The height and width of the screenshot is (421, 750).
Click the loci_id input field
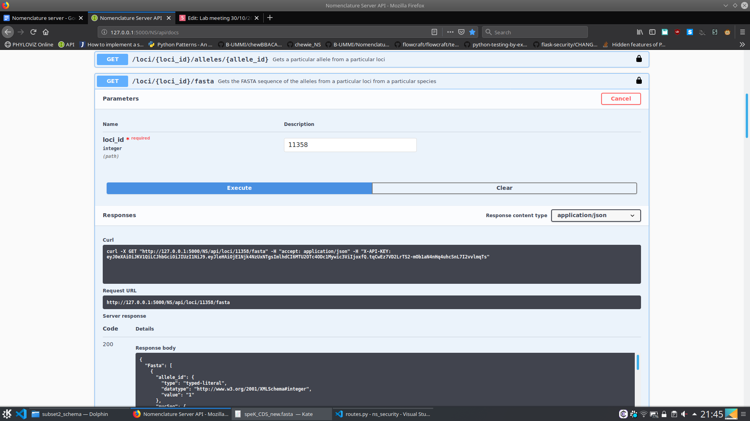tap(350, 145)
